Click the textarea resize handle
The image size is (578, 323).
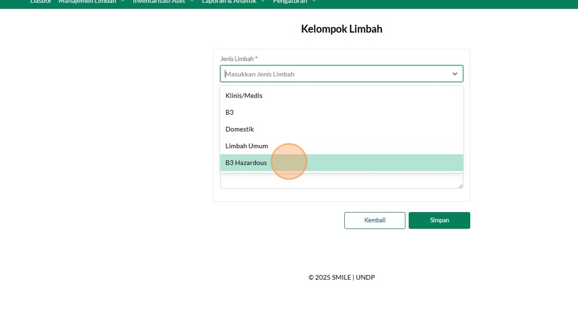click(x=460, y=186)
